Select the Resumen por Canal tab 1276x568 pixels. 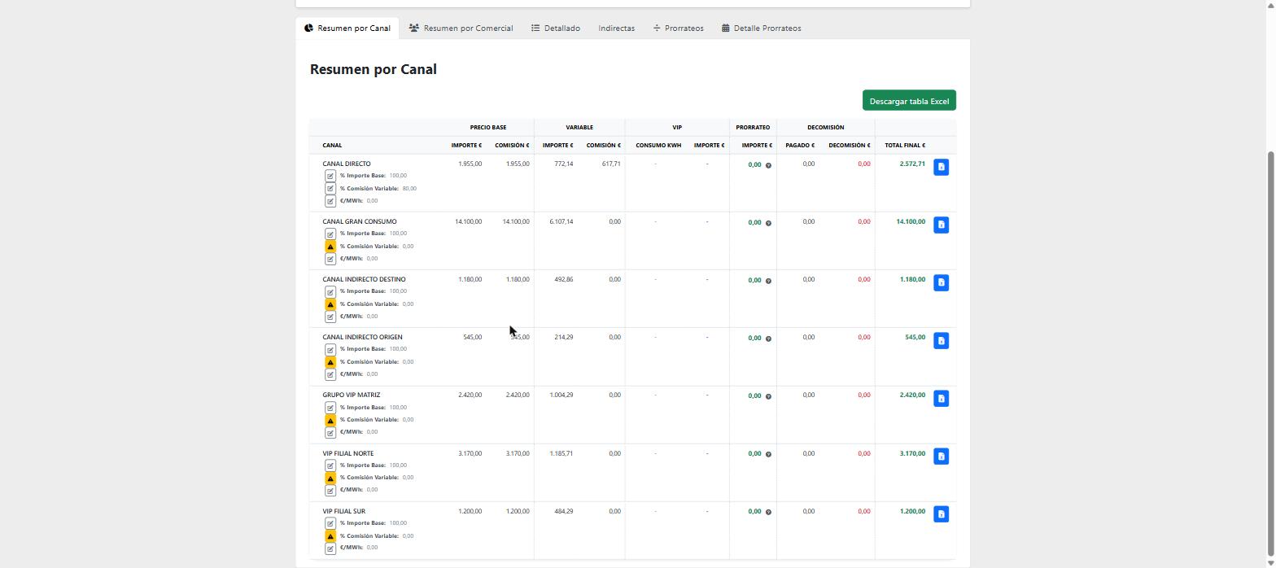(x=347, y=28)
